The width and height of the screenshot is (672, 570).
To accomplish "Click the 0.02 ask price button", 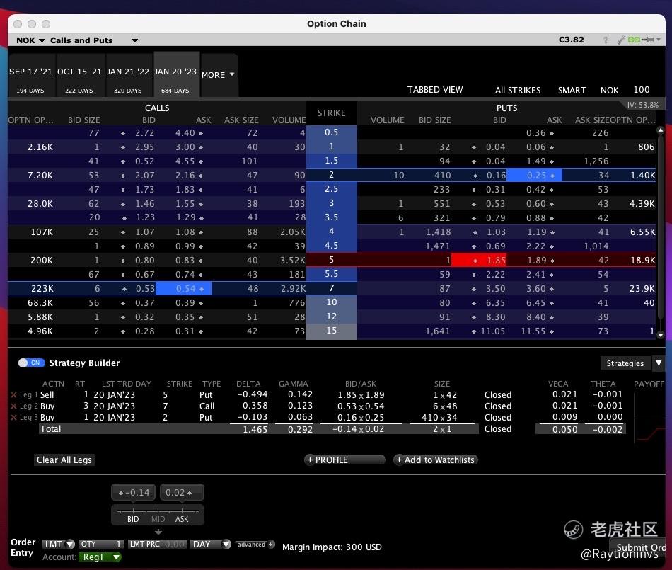I will tap(182, 492).
